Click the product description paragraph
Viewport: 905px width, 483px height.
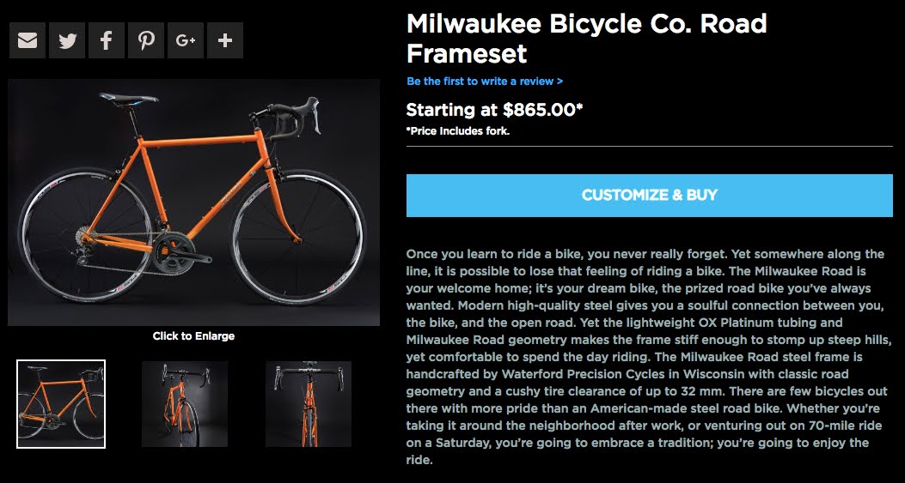(645, 357)
